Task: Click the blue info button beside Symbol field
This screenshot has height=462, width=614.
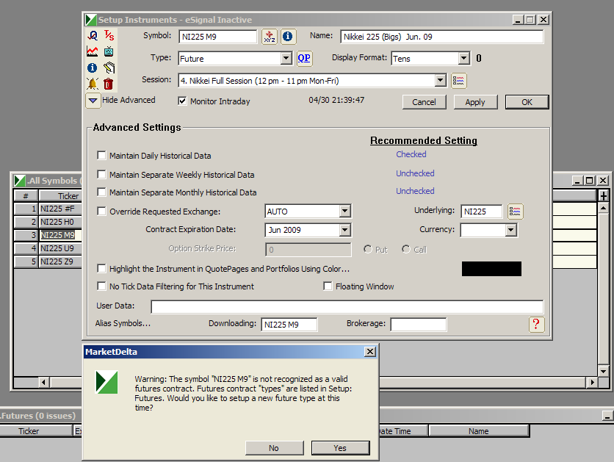Action: 288,37
